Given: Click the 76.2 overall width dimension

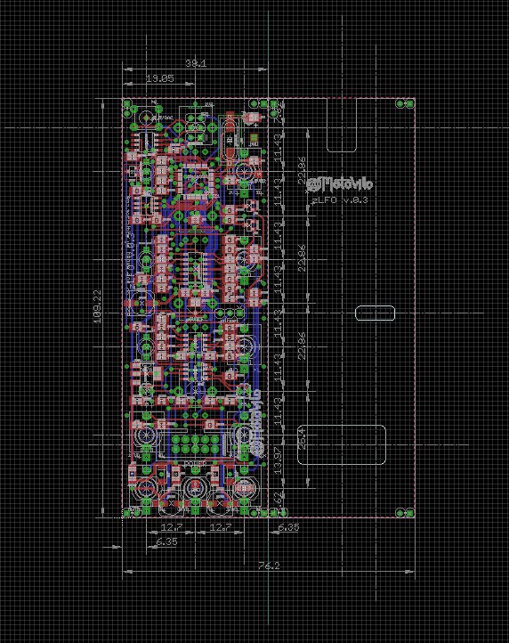Looking at the screenshot, I should pyautogui.click(x=269, y=566).
